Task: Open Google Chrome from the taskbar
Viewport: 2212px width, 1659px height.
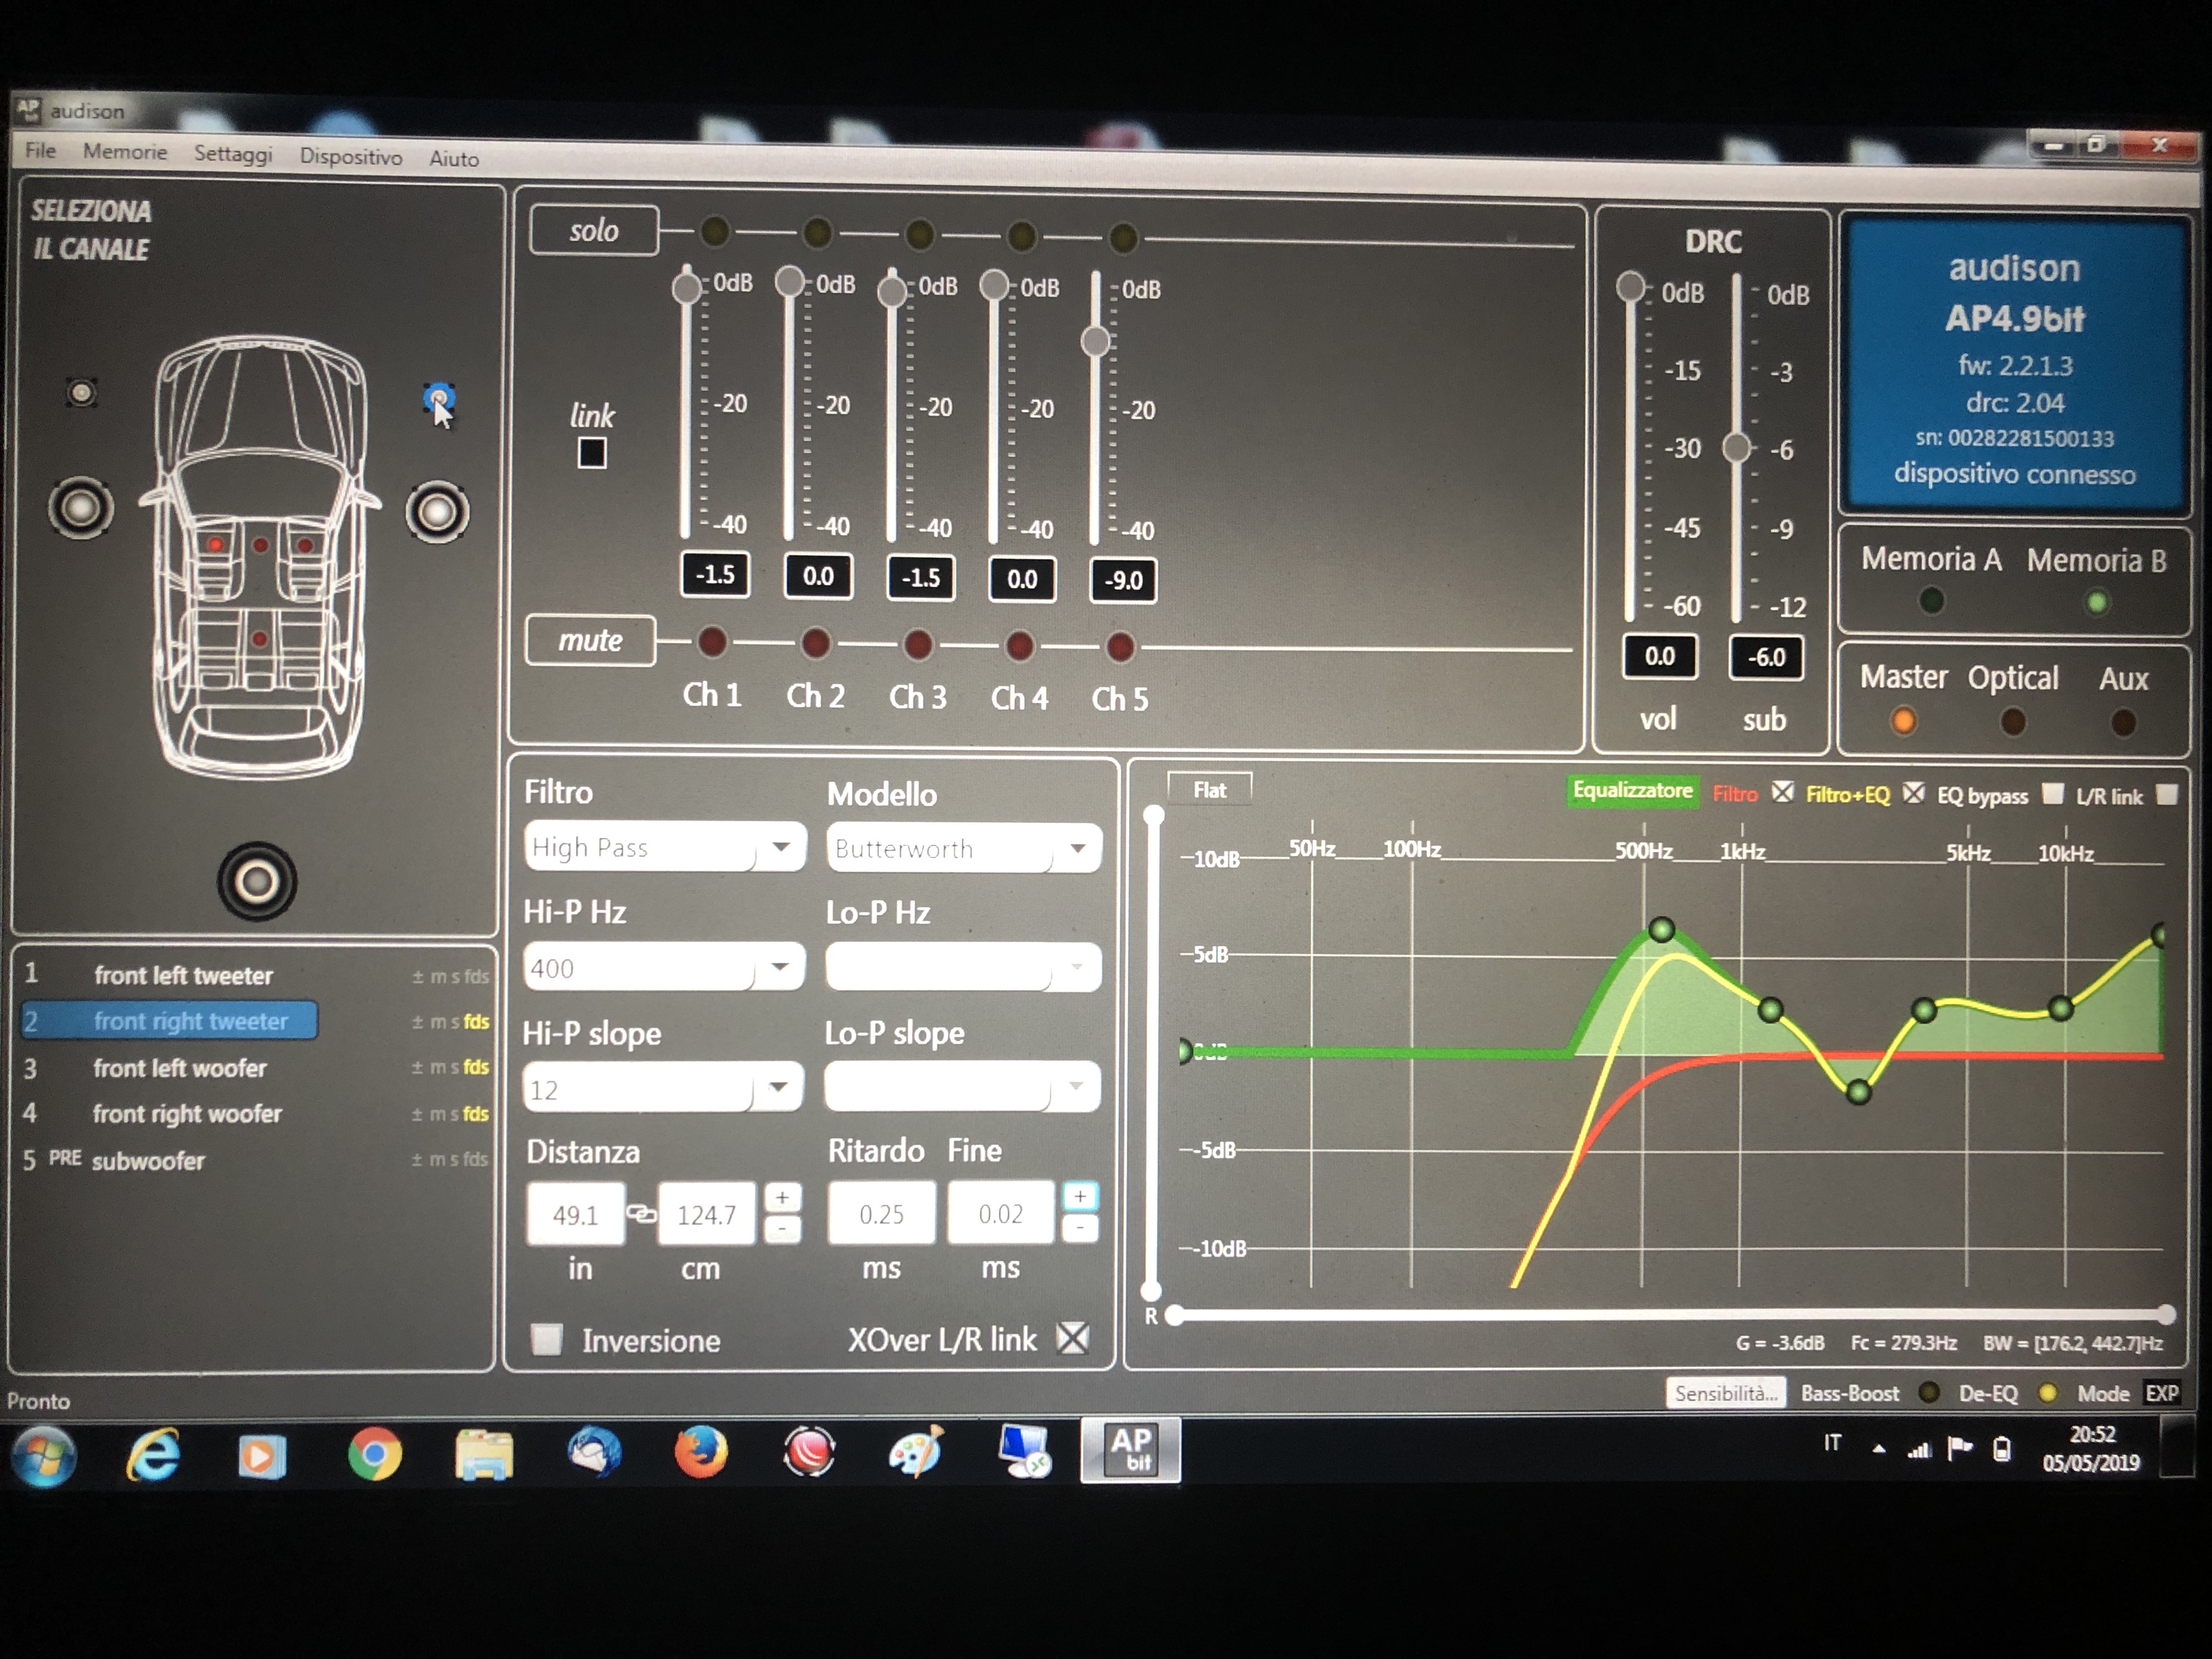Action: [375, 1453]
